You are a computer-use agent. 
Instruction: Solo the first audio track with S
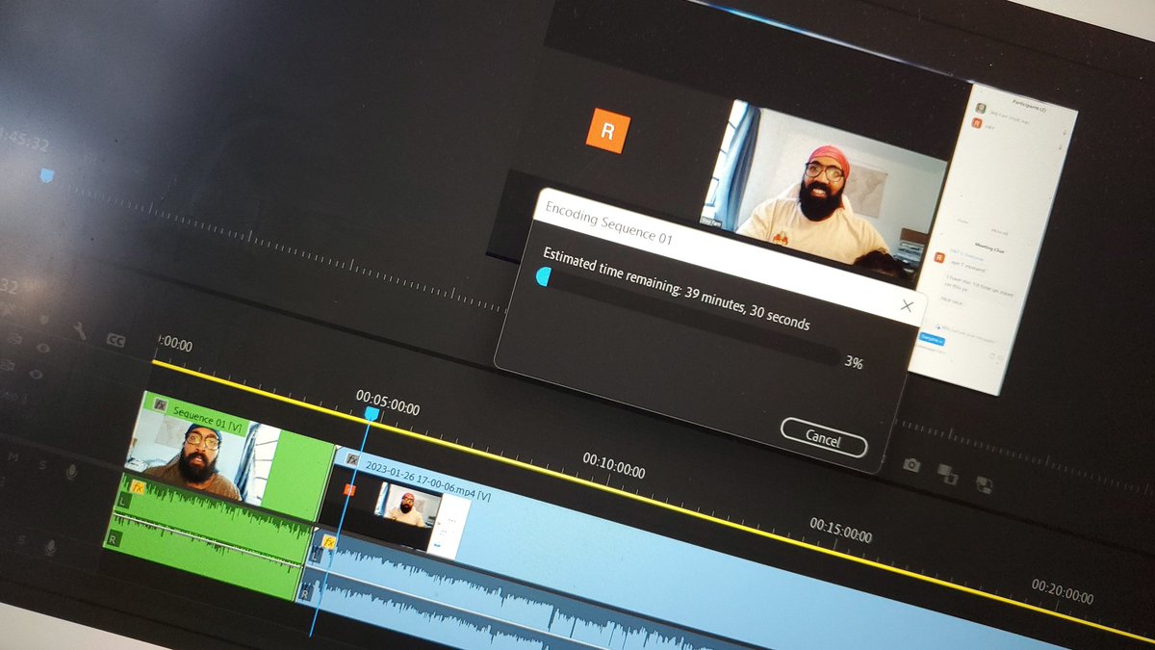41,466
